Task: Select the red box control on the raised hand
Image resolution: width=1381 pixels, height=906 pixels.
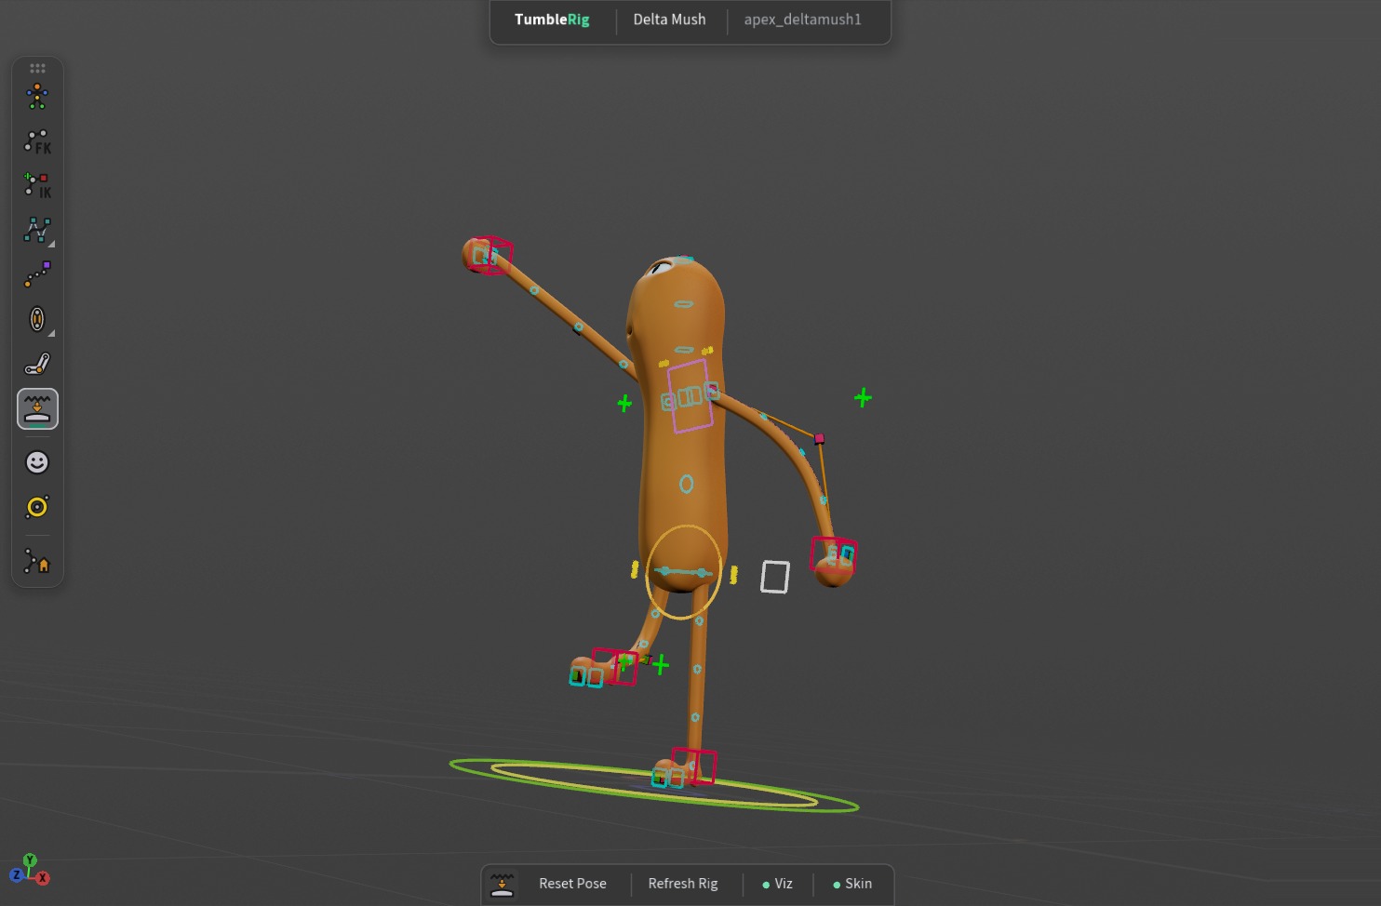Action: 490,255
